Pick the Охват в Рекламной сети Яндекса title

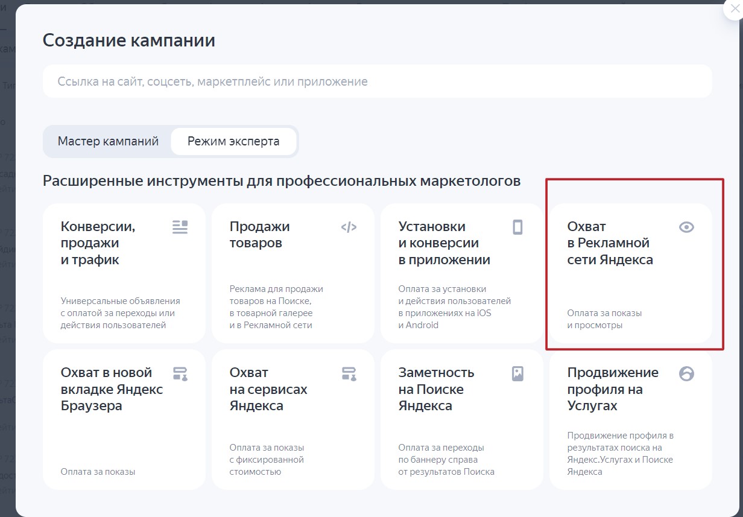(610, 243)
